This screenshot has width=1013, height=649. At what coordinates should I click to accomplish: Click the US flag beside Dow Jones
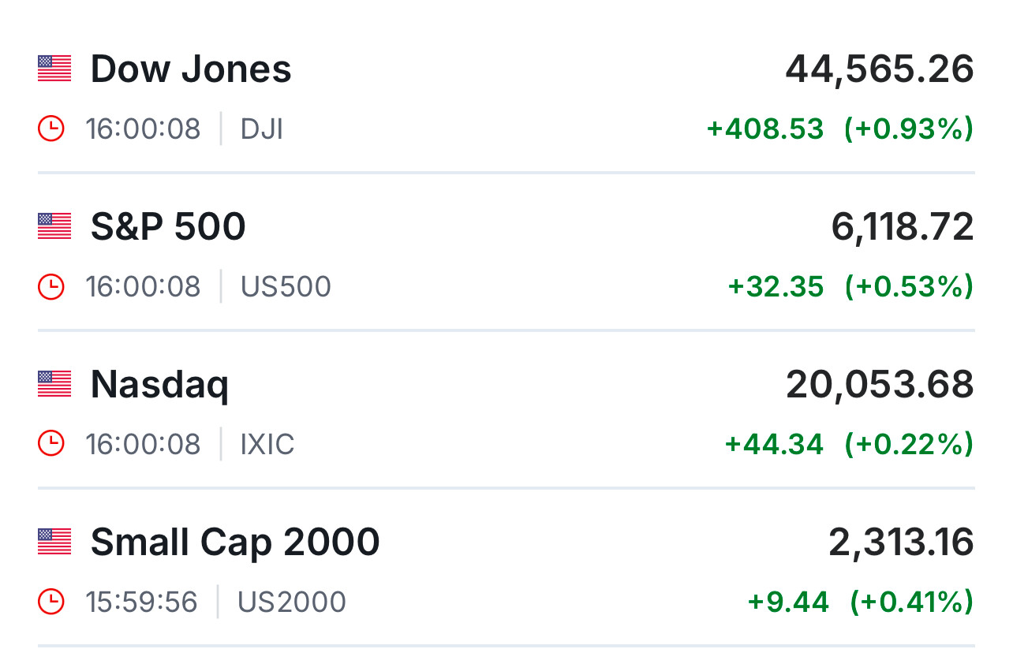point(54,69)
